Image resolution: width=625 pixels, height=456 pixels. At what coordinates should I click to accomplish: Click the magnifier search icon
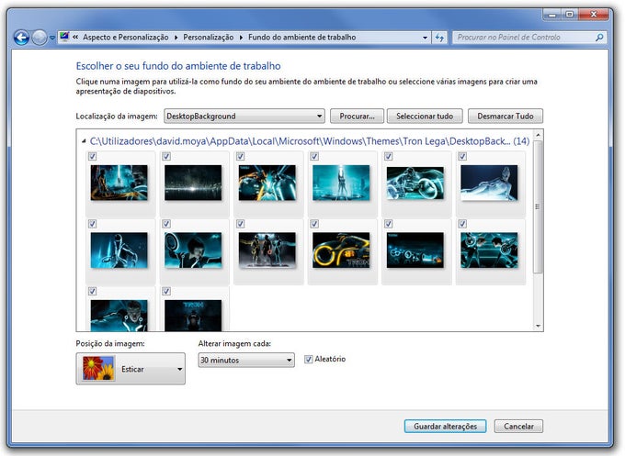coord(599,38)
